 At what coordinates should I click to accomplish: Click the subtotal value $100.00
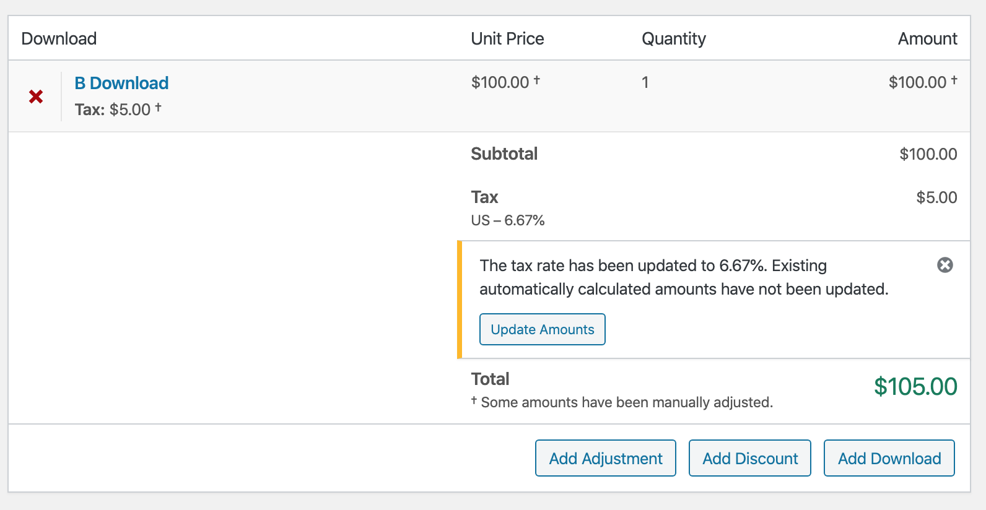(x=928, y=154)
